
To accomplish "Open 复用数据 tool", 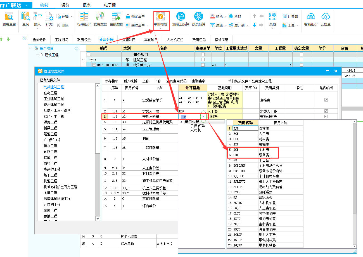I will pyautogui.click(x=100, y=19).
